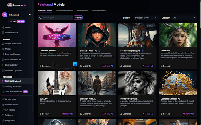Image resolution: width=201 pixels, height=125 pixels.
Task: Open the Leonardo Phoenix thumbnail
Action: (x=57, y=35)
